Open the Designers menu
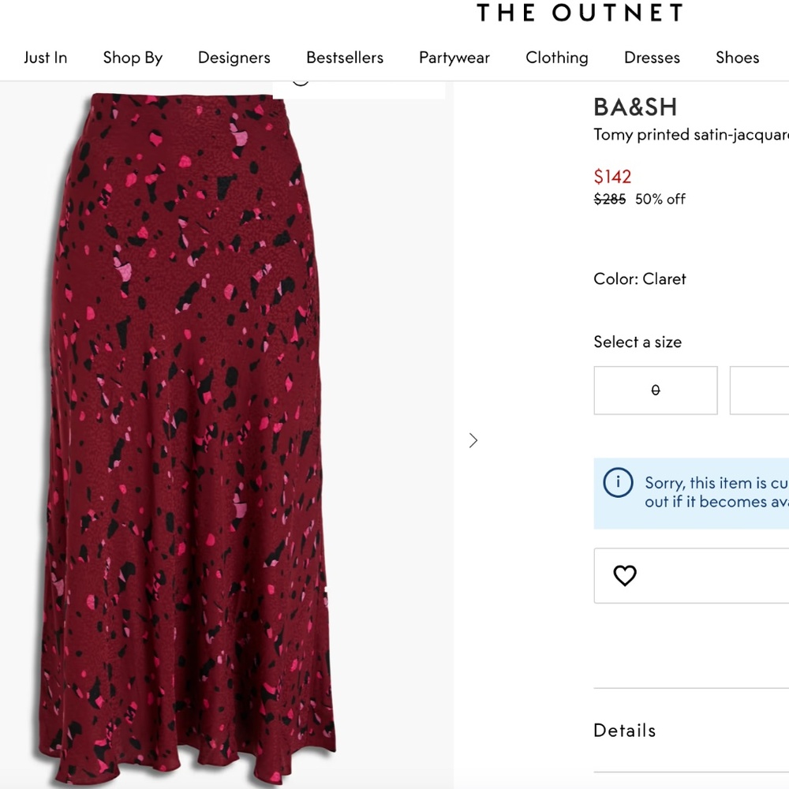 pyautogui.click(x=234, y=57)
